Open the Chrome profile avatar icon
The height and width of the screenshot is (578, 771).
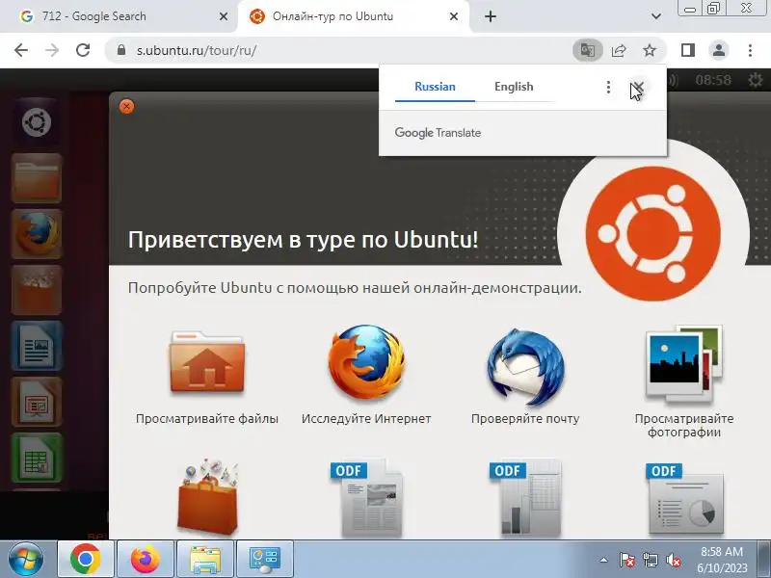[719, 50]
